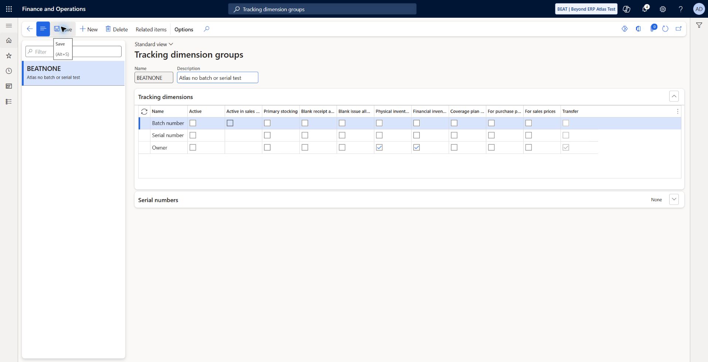708x362 pixels.
Task: Open the AD user account avatar
Action: (699, 9)
